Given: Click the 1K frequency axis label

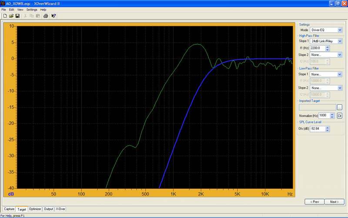Looking at the screenshot, I should [173, 194].
